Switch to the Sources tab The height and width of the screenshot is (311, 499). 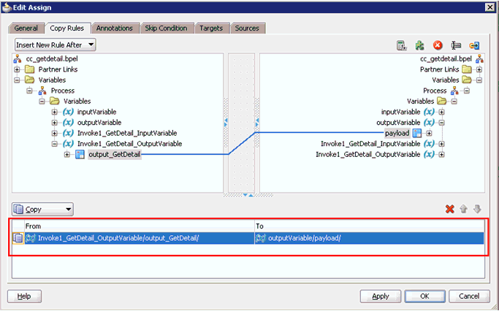click(247, 28)
